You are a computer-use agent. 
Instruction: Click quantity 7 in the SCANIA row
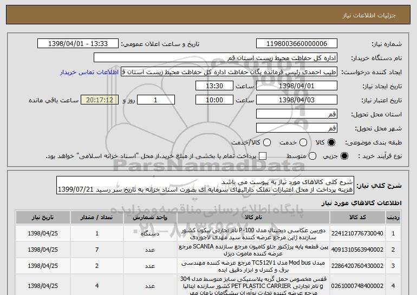pos(97,250)
